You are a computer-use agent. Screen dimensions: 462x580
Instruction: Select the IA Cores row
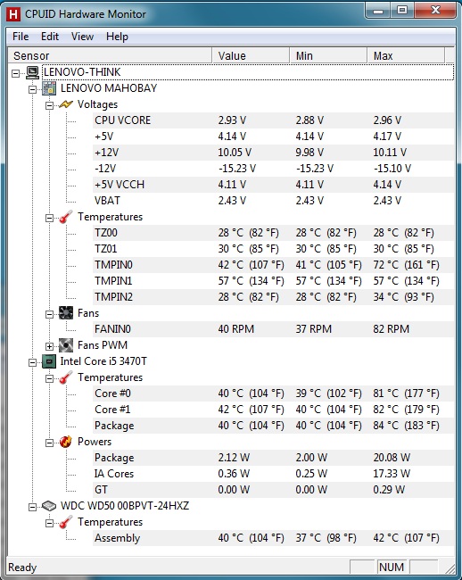[x=273, y=474]
